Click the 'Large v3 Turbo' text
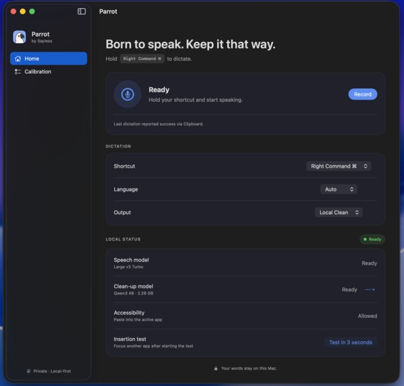404x386 pixels. coord(128,267)
